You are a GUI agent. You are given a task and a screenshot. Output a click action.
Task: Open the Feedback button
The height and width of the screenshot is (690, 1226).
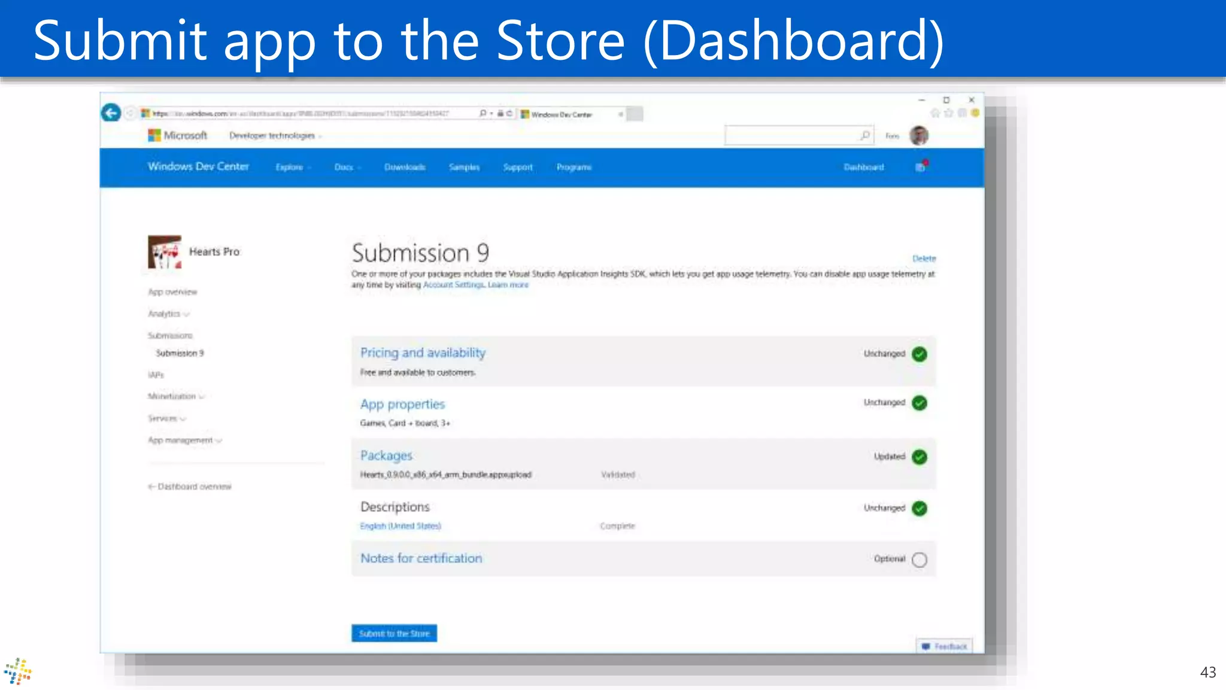tap(944, 646)
